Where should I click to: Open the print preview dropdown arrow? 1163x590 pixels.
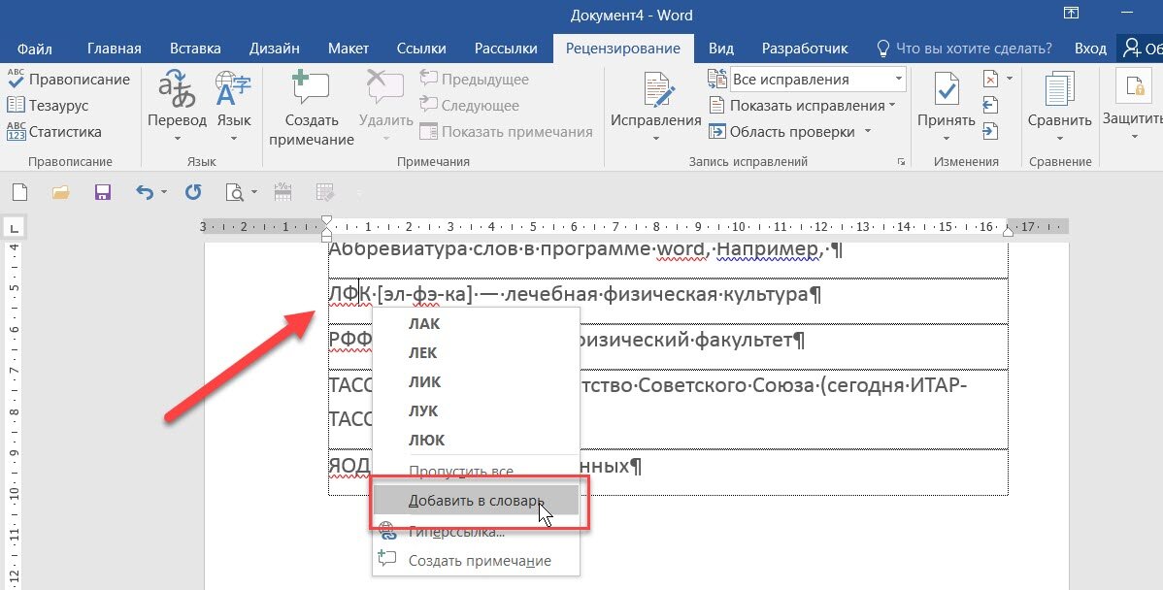(254, 193)
